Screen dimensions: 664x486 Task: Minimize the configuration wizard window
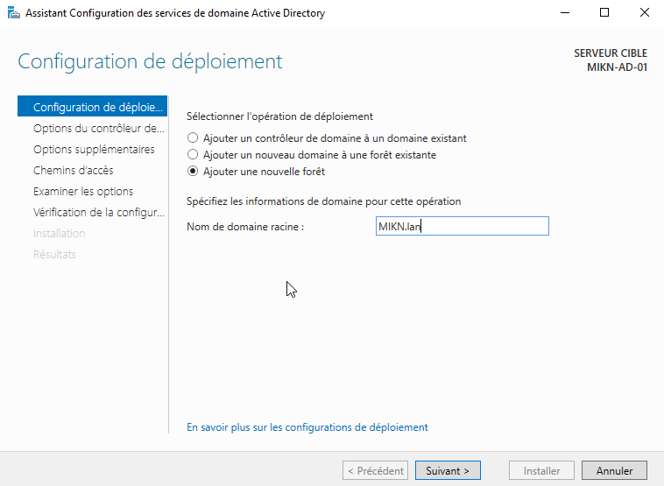[563, 12]
